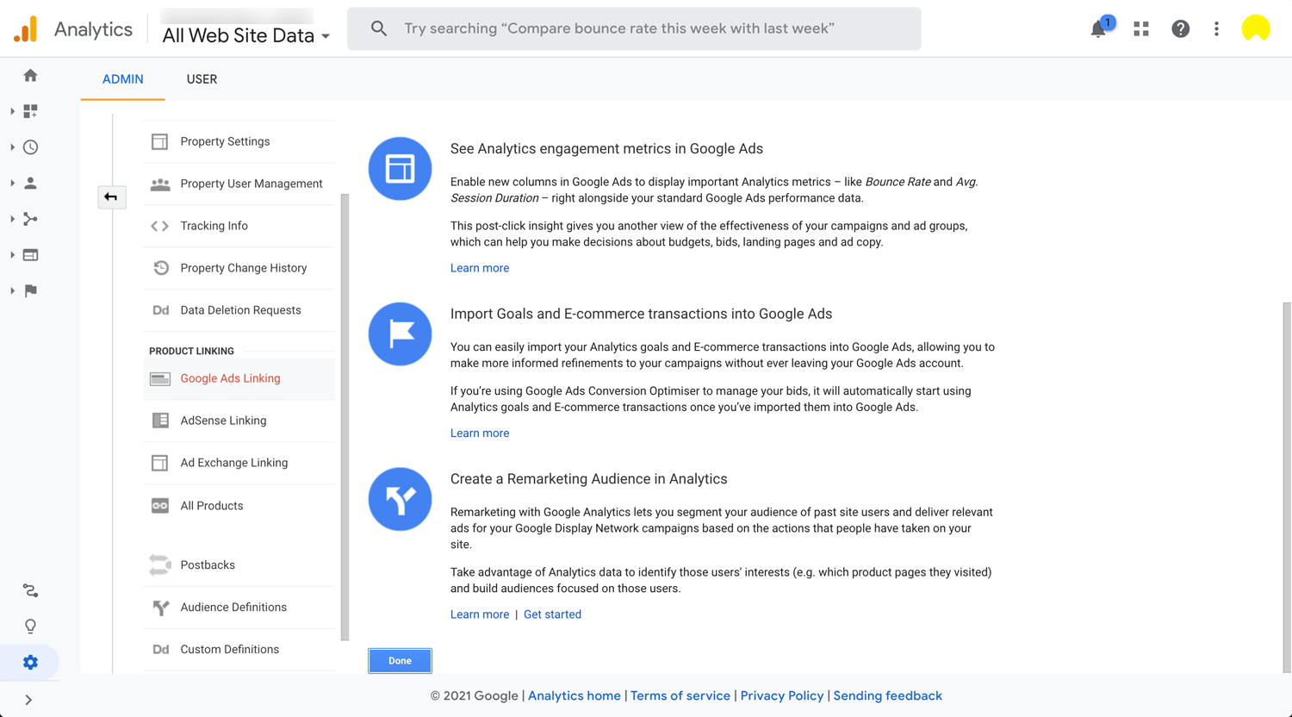Select Custom Definitions menu item
The height and width of the screenshot is (717, 1292).
(x=239, y=650)
